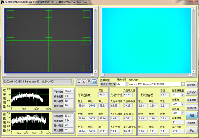Click the cyan image's scroll-right arrow

(x=190, y=75)
